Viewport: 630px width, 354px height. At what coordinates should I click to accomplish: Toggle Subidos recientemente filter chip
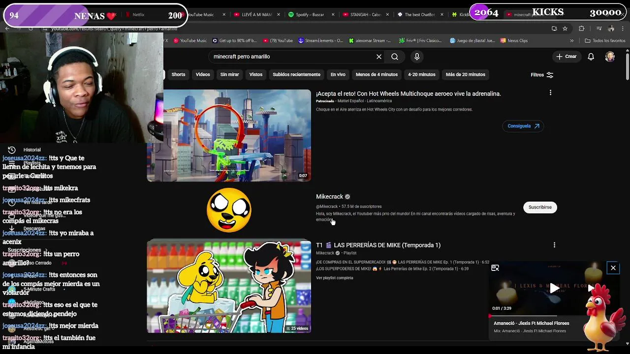[296, 75]
